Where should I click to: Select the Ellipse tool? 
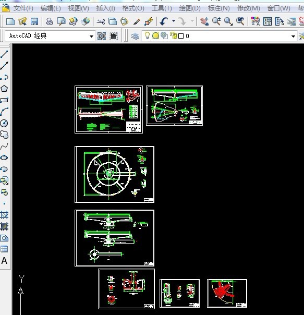point(4,158)
